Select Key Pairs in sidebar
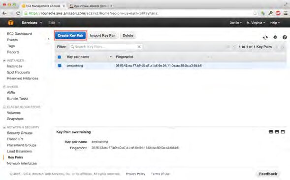The width and height of the screenshot is (290, 180). (15, 157)
